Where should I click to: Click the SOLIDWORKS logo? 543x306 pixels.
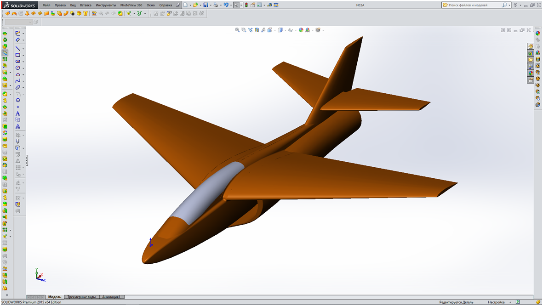click(x=19, y=5)
